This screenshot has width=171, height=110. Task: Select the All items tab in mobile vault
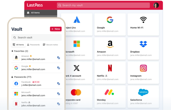coord(18,45)
